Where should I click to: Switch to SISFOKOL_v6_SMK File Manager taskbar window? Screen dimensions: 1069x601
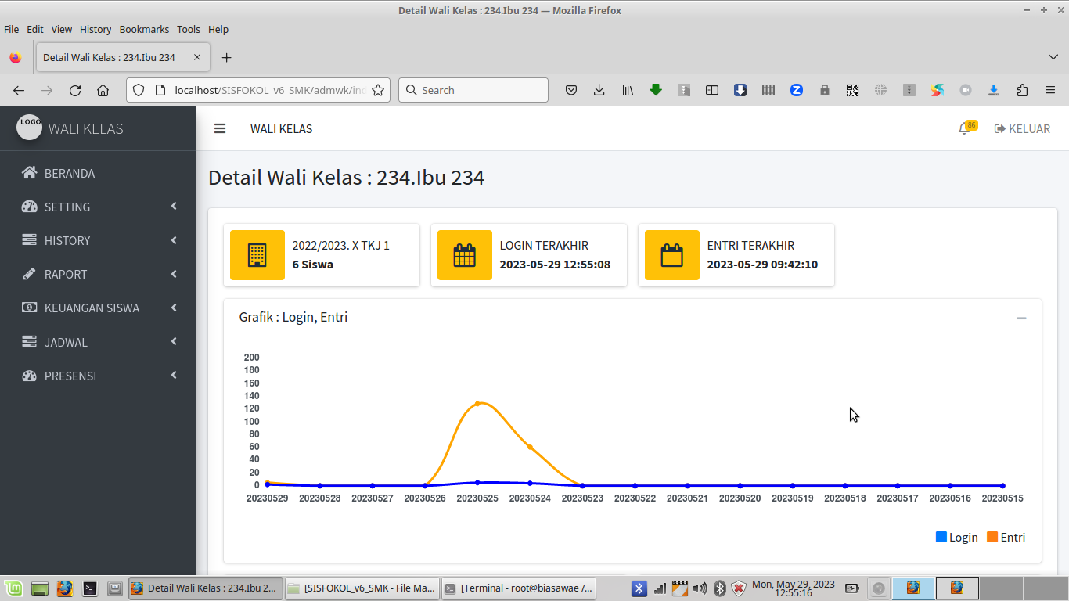point(361,588)
